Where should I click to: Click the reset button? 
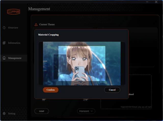pyautogui.click(x=42, y=111)
